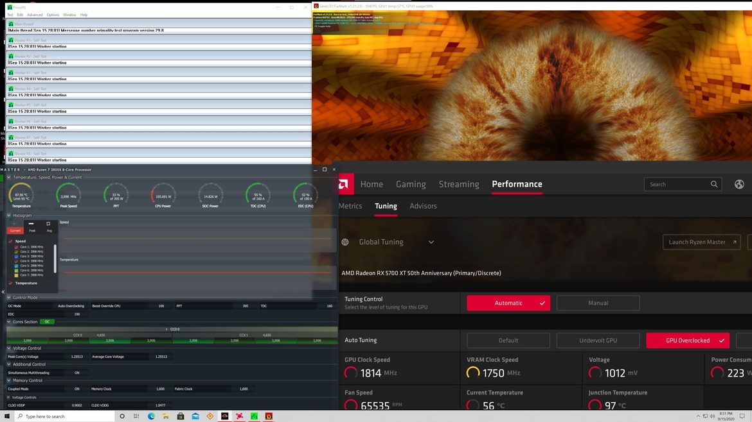Image resolution: width=752 pixels, height=422 pixels.
Task: Click the SOC Power gauge in Ryzen Master
Action: [211, 195]
